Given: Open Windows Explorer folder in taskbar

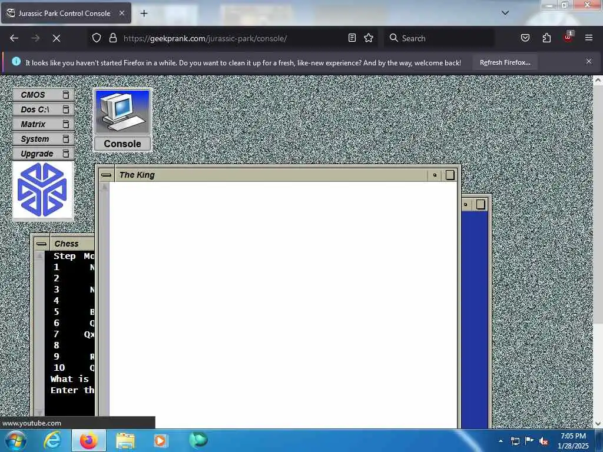Looking at the screenshot, I should point(125,441).
